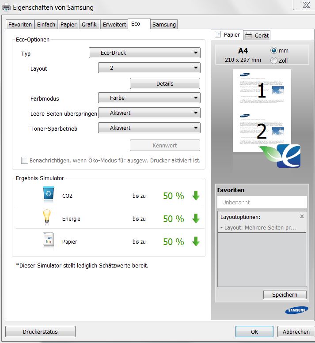Select the mm unit radio button
Viewport: 315px width, 343px height.
tap(274, 50)
